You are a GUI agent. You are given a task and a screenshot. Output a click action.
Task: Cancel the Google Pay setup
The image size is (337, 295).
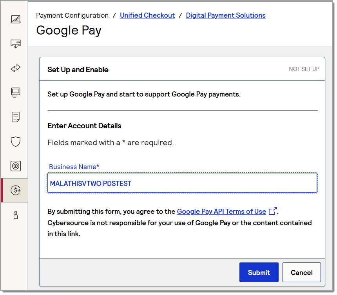301,273
